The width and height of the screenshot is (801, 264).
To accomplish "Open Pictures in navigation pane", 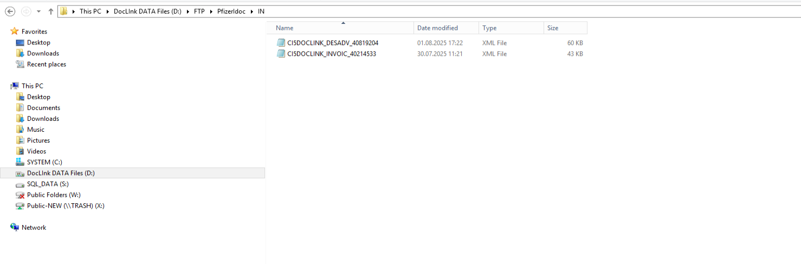I will pos(38,140).
